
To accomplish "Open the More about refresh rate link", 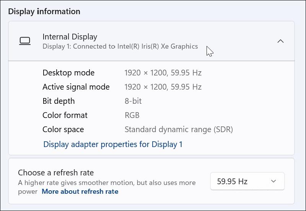I will click(80, 191).
